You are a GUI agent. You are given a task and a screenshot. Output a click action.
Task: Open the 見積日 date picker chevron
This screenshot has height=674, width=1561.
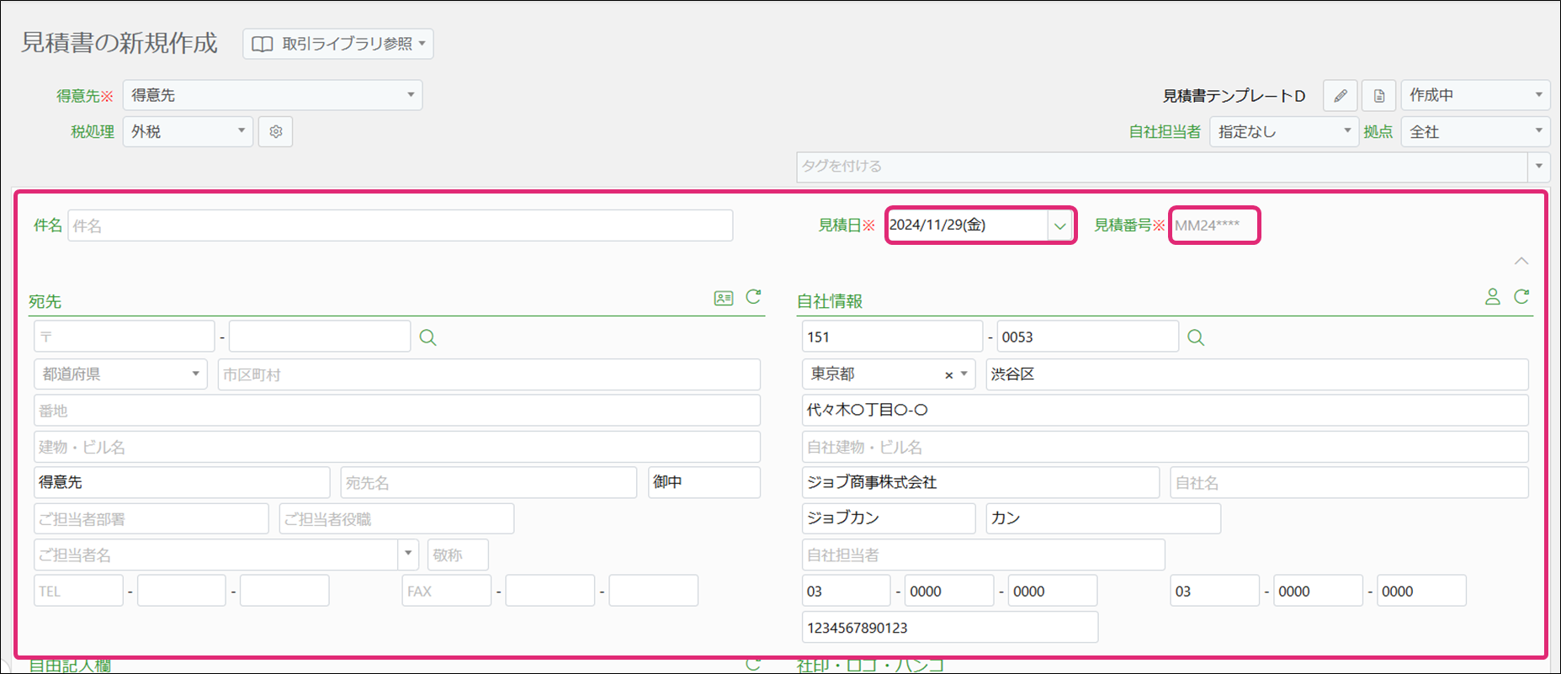1059,226
